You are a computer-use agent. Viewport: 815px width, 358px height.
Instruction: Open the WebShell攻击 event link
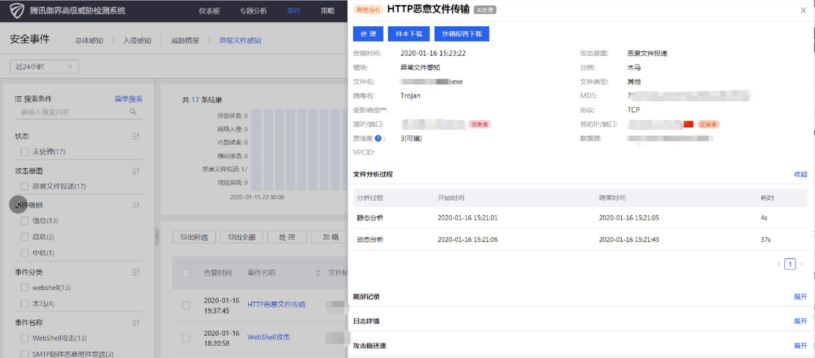coord(268,337)
